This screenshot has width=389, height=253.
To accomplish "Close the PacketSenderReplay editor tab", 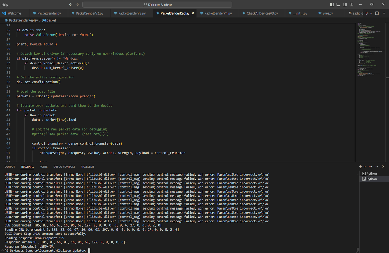I will pos(193,13).
